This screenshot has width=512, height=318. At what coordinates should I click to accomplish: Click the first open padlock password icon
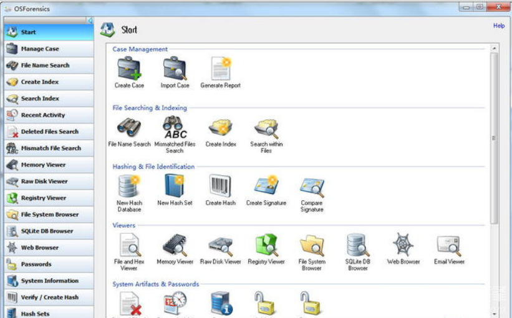coord(264,303)
